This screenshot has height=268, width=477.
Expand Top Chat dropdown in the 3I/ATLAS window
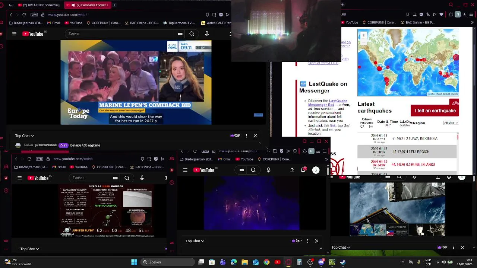click(30, 249)
